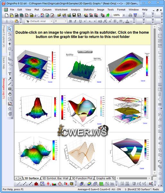Select the Arrow drawing tool

click(x=10, y=79)
